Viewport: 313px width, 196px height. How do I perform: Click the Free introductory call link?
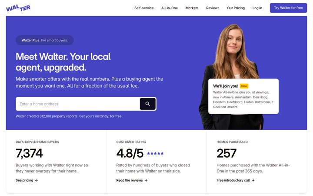pyautogui.click(x=235, y=180)
